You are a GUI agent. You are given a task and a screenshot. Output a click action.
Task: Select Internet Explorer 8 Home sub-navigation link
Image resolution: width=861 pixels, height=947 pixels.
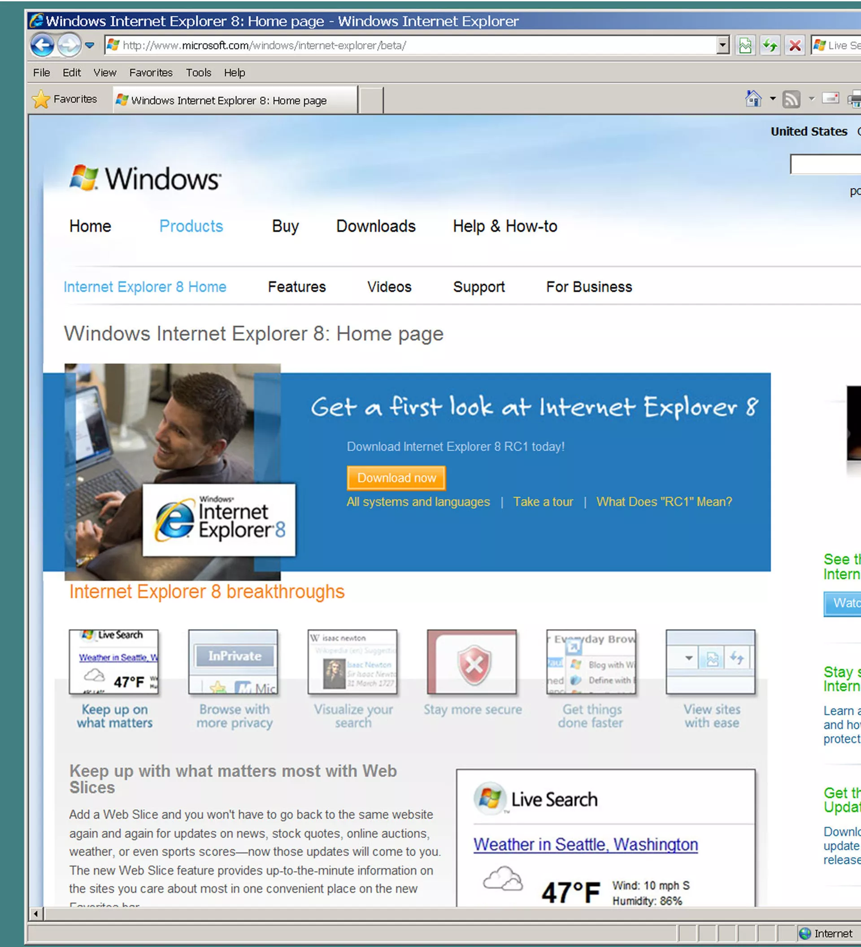click(145, 287)
